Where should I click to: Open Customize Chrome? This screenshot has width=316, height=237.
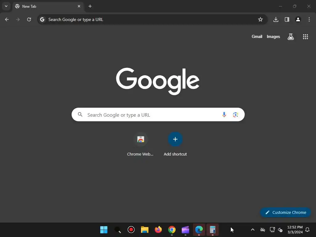click(x=285, y=212)
